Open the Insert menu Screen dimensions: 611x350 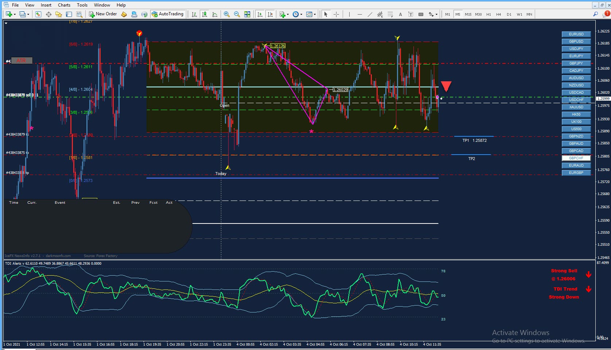[x=46, y=5]
